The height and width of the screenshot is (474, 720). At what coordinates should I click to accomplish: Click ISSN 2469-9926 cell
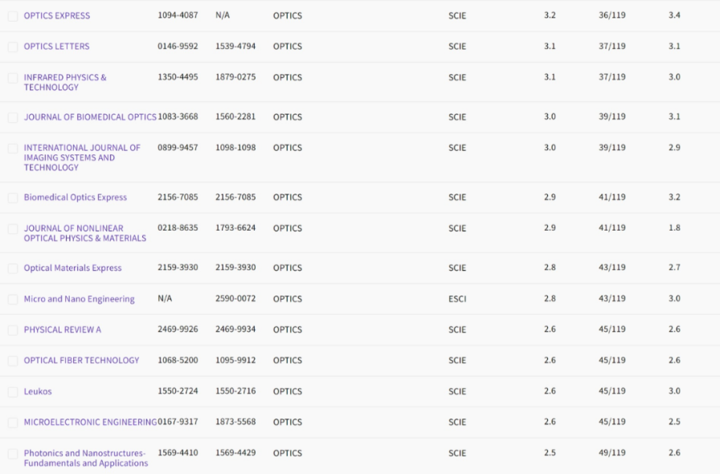coord(178,329)
